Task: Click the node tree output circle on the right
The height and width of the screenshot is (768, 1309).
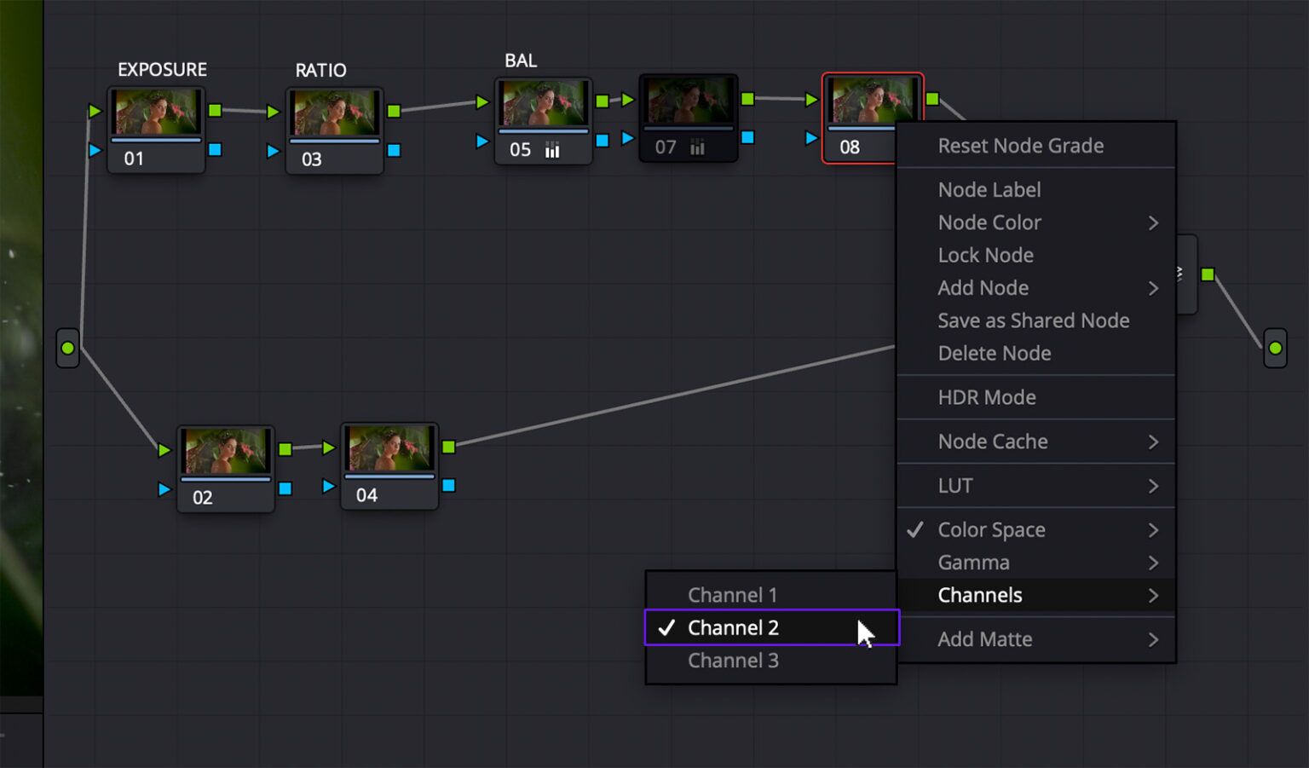Action: click(1274, 347)
